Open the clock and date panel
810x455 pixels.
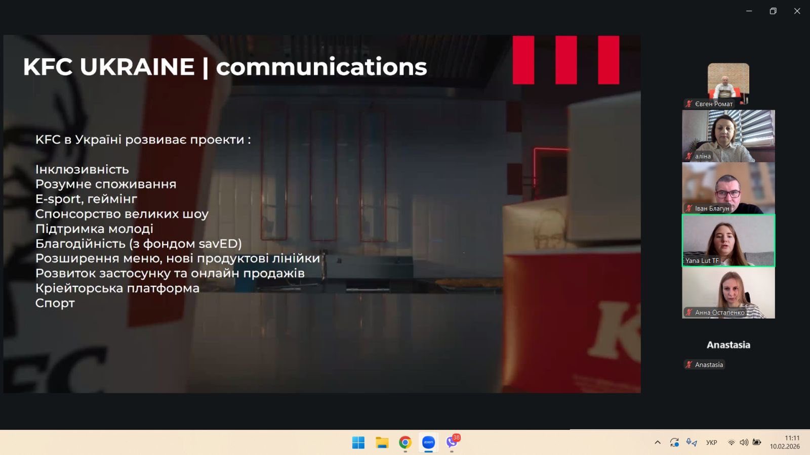pos(785,442)
